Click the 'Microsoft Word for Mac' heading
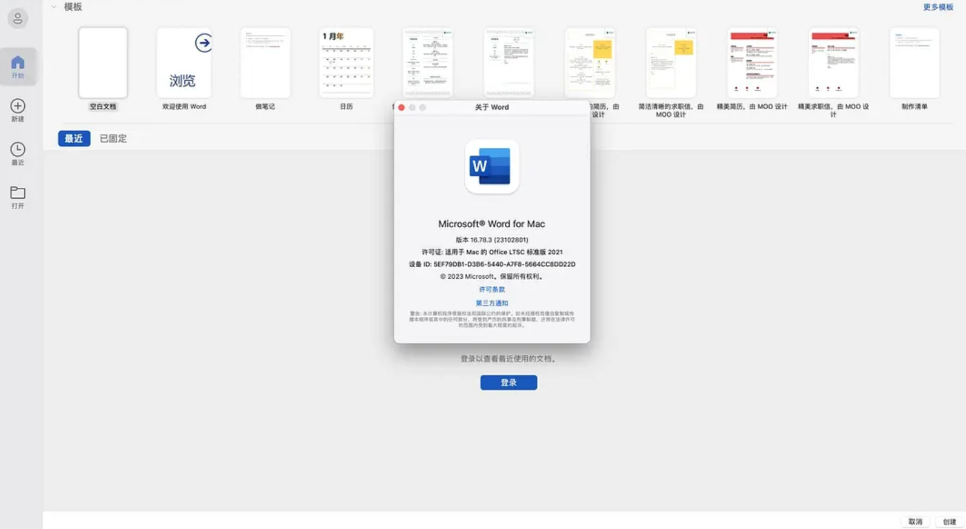This screenshot has width=966, height=529. pyautogui.click(x=491, y=224)
